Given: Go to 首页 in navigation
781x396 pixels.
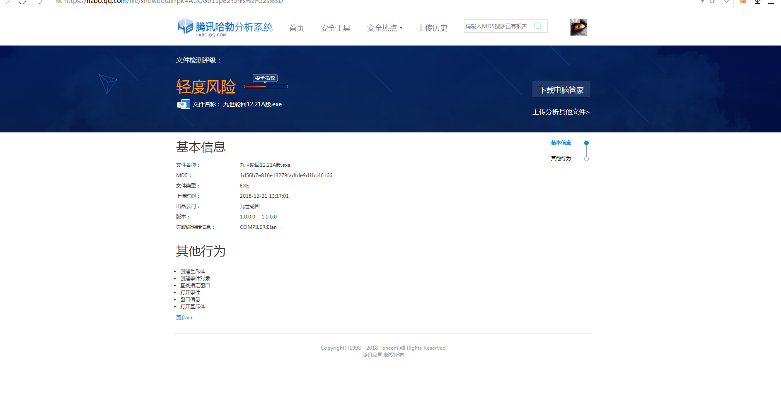Looking at the screenshot, I should (297, 28).
